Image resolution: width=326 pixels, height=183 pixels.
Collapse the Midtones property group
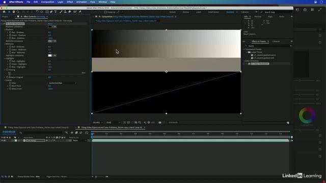click(5, 44)
